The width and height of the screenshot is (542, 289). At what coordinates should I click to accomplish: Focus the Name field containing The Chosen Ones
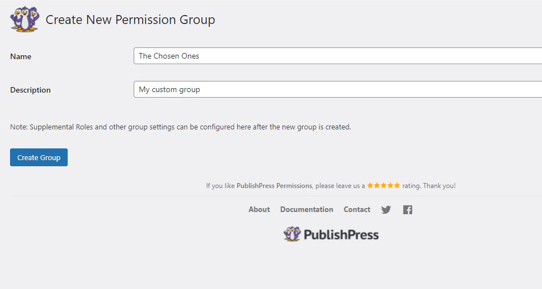tap(338, 56)
